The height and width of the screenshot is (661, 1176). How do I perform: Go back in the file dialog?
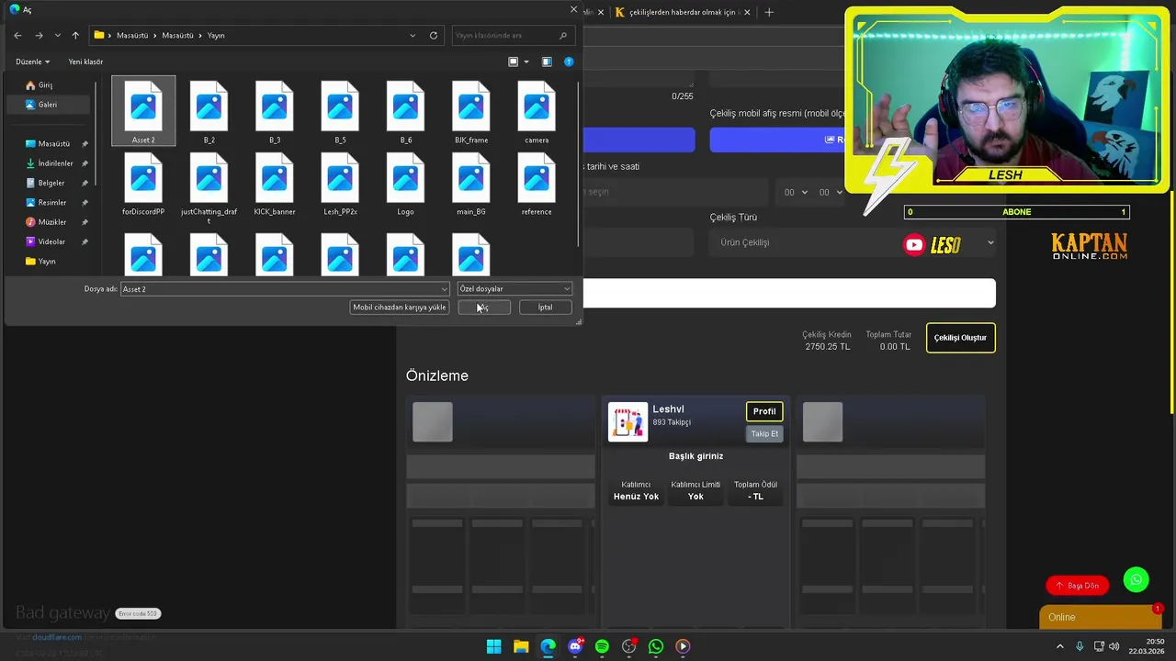pos(17,35)
